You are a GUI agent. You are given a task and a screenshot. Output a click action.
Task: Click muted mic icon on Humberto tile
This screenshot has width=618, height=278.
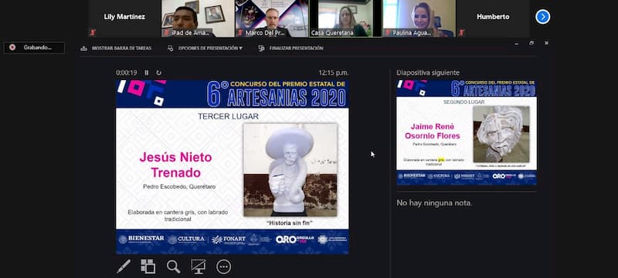(x=461, y=32)
